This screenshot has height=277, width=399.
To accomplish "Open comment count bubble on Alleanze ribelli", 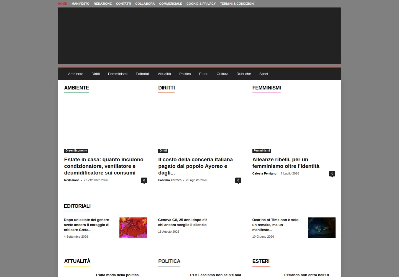I will click(x=332, y=174).
